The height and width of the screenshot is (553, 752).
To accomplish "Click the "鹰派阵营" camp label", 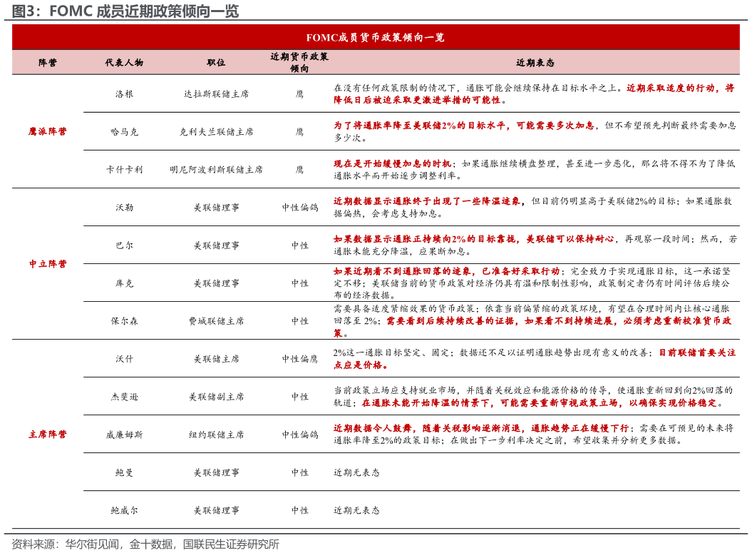I will pyautogui.click(x=48, y=131).
